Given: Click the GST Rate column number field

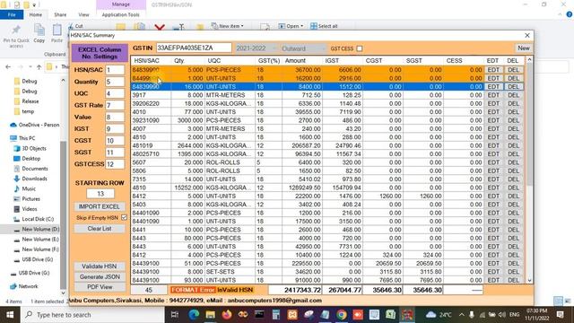Looking at the screenshot, I should click(115, 105).
